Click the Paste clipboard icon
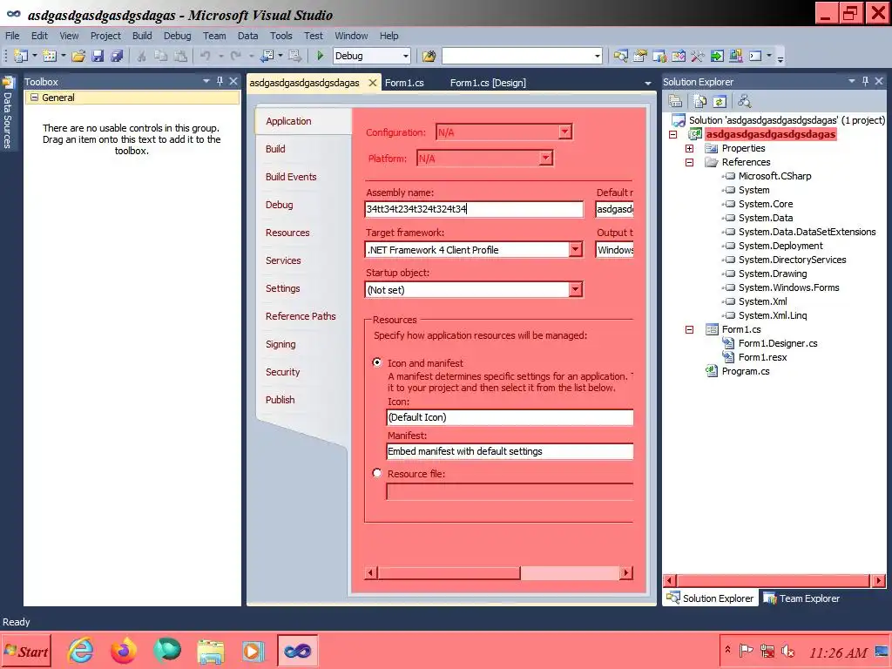Image resolution: width=892 pixels, height=669 pixels. click(180, 56)
